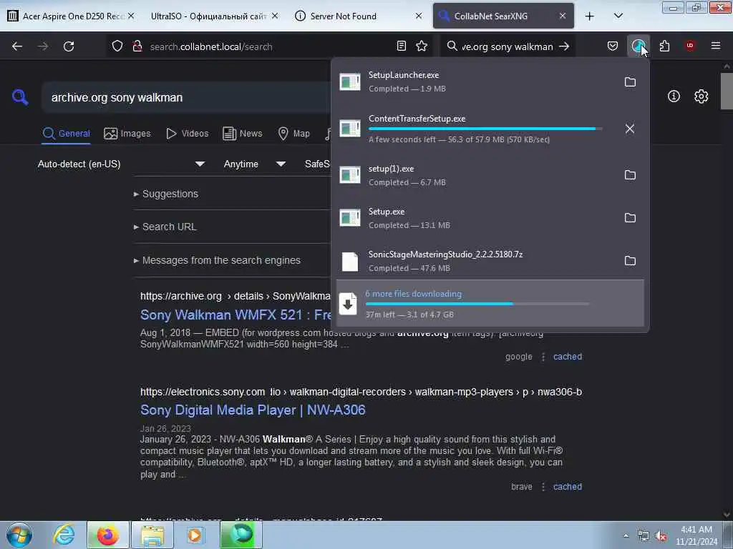This screenshot has height=549, width=733.
Task: Show hidden system tray icons
Action: pos(626,536)
